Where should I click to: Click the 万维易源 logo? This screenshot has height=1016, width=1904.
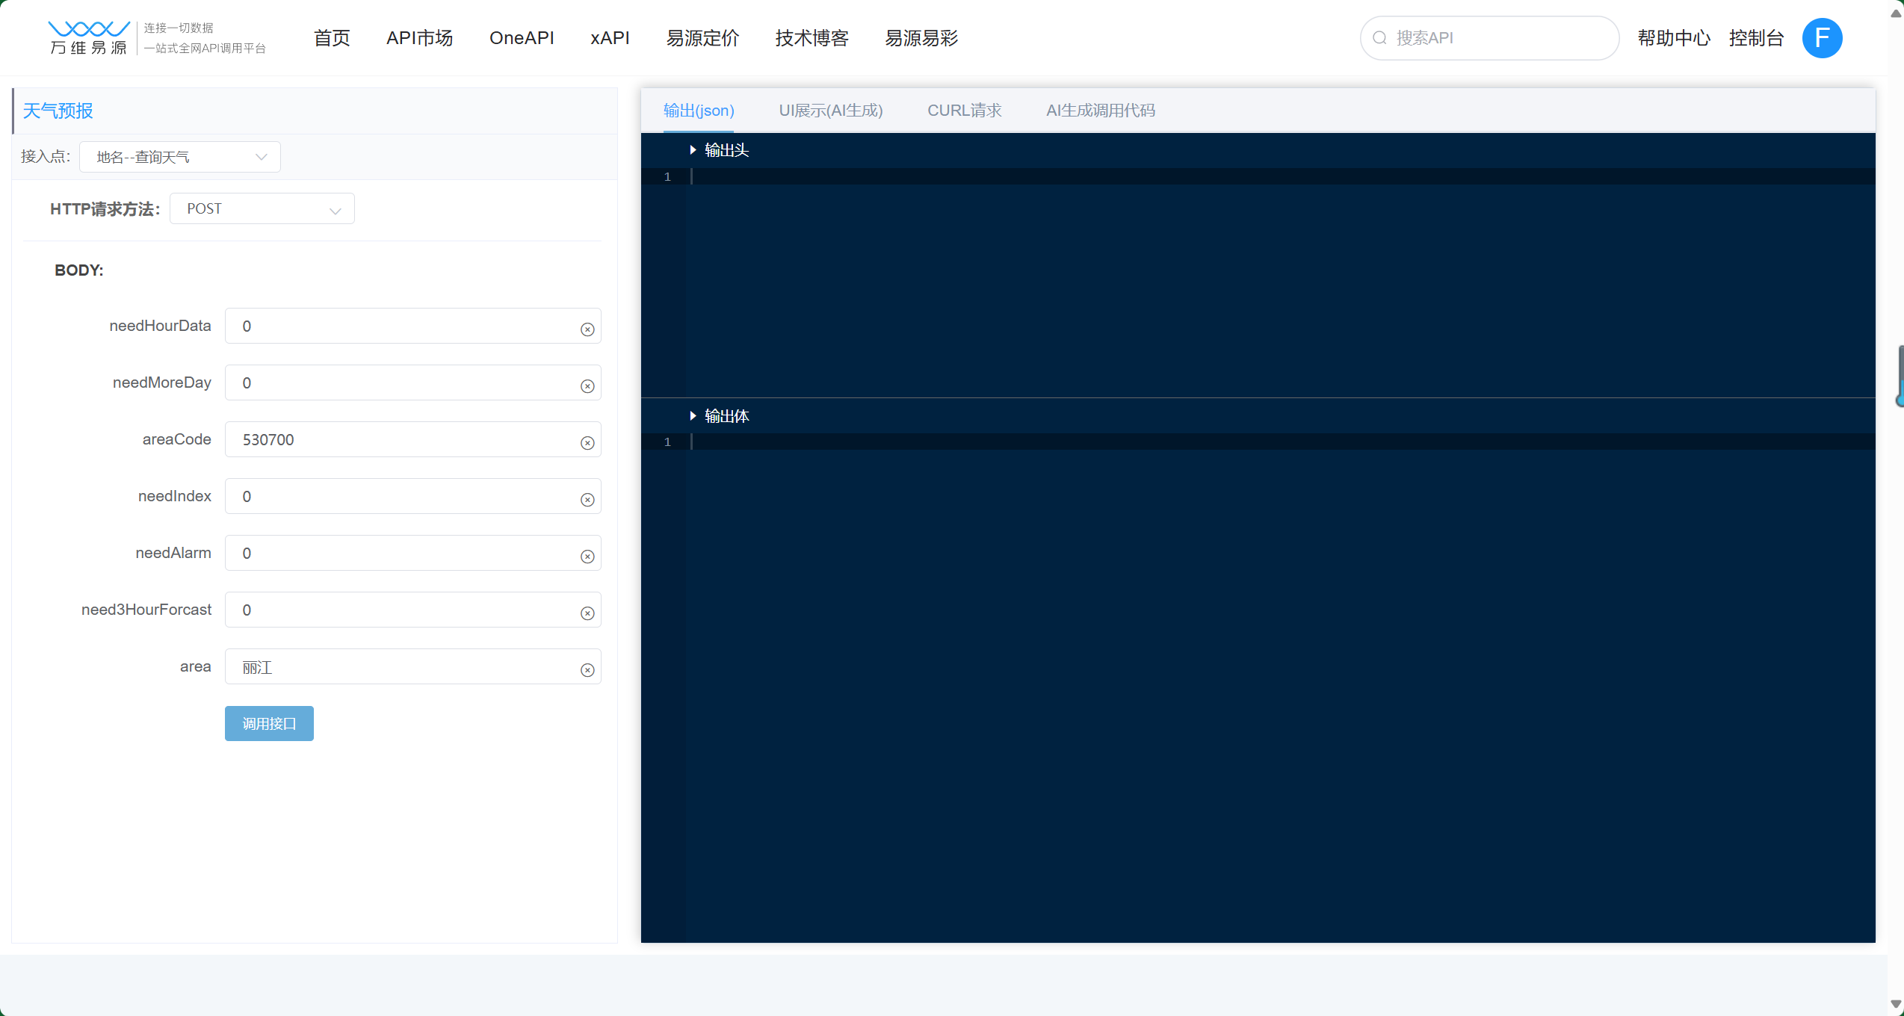click(x=88, y=38)
